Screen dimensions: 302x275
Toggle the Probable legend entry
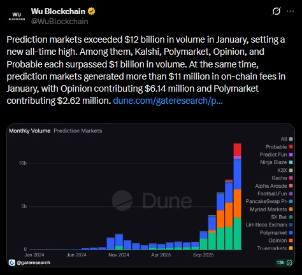pos(279,147)
